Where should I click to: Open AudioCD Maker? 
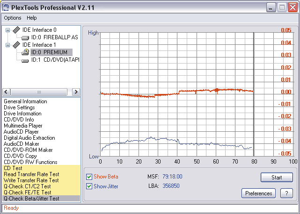[21, 144]
